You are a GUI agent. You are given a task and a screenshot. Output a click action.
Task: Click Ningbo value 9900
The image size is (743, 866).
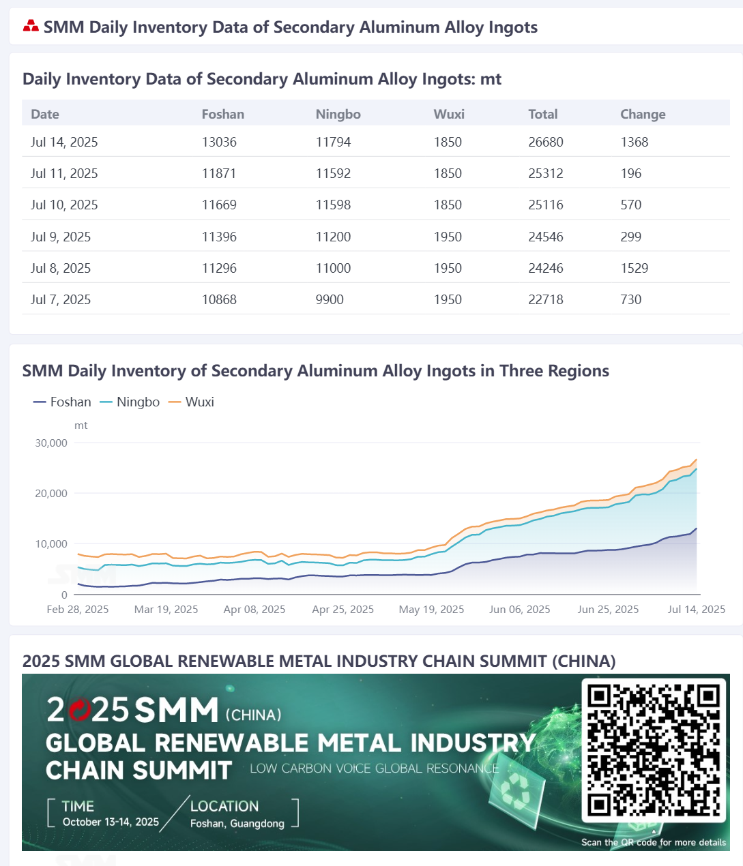click(x=330, y=299)
